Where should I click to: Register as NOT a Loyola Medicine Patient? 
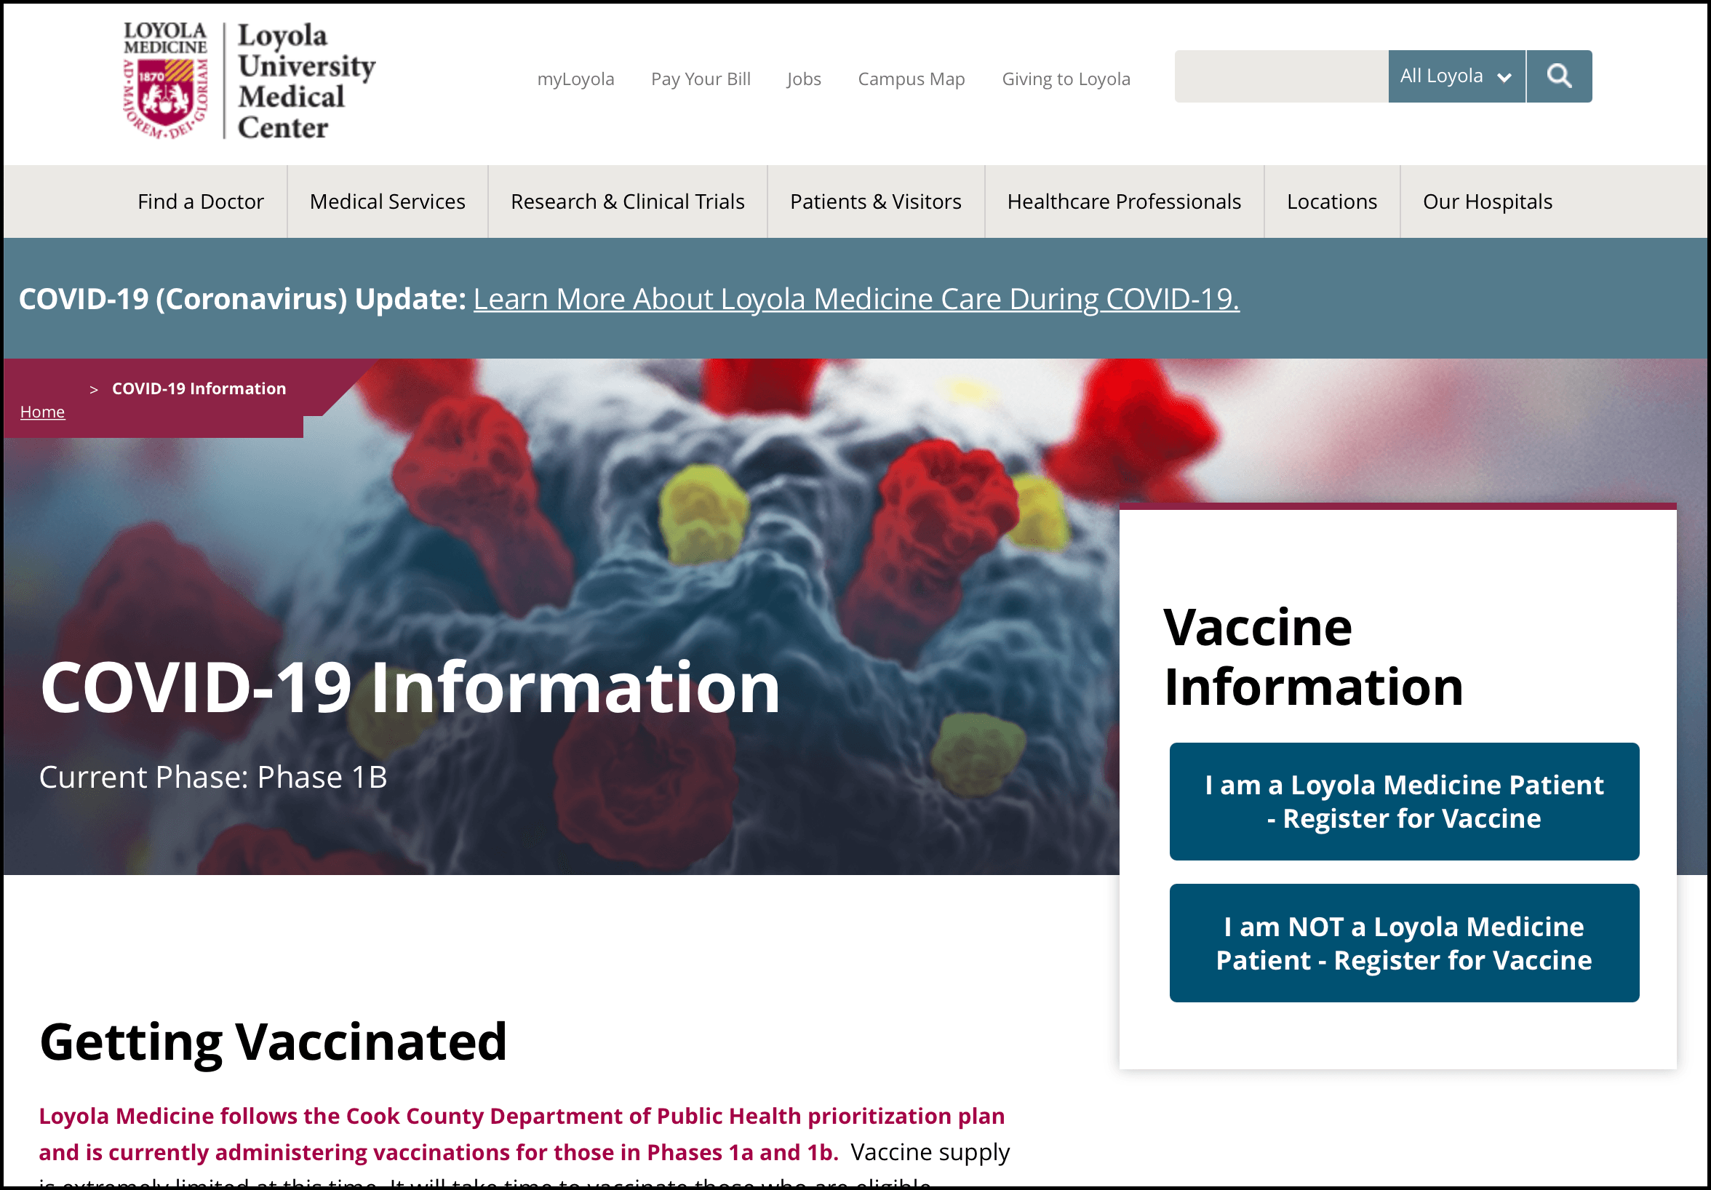coord(1404,943)
